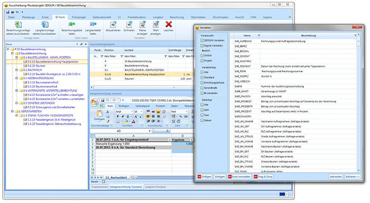The height and width of the screenshot is (203, 370).
Task: Click Langtextdatei laden icon
Action: 93,24
